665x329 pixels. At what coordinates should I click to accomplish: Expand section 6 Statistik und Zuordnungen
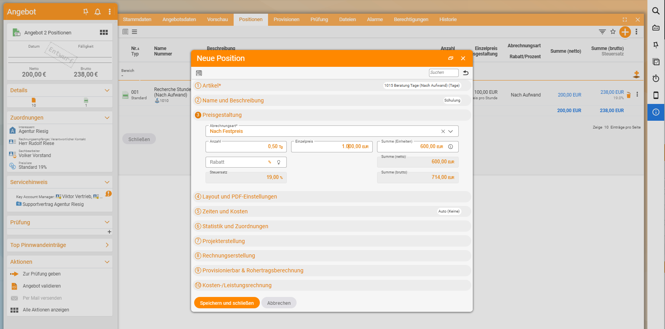pyautogui.click(x=332, y=226)
